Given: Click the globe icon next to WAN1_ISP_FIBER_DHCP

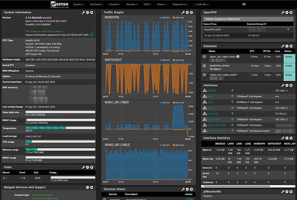Looking at the screenshot, I should (x=238, y=57).
